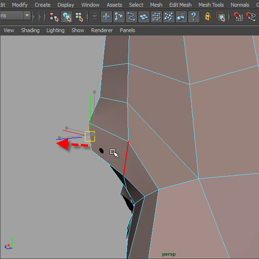This screenshot has width=259, height=259.
Task: Expand the first collapsed toolbar section arrow
Action: 34,17
